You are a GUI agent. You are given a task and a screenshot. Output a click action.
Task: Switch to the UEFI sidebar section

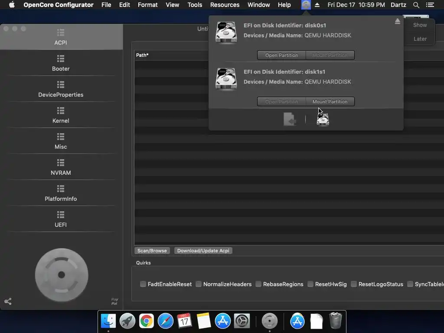(x=61, y=219)
